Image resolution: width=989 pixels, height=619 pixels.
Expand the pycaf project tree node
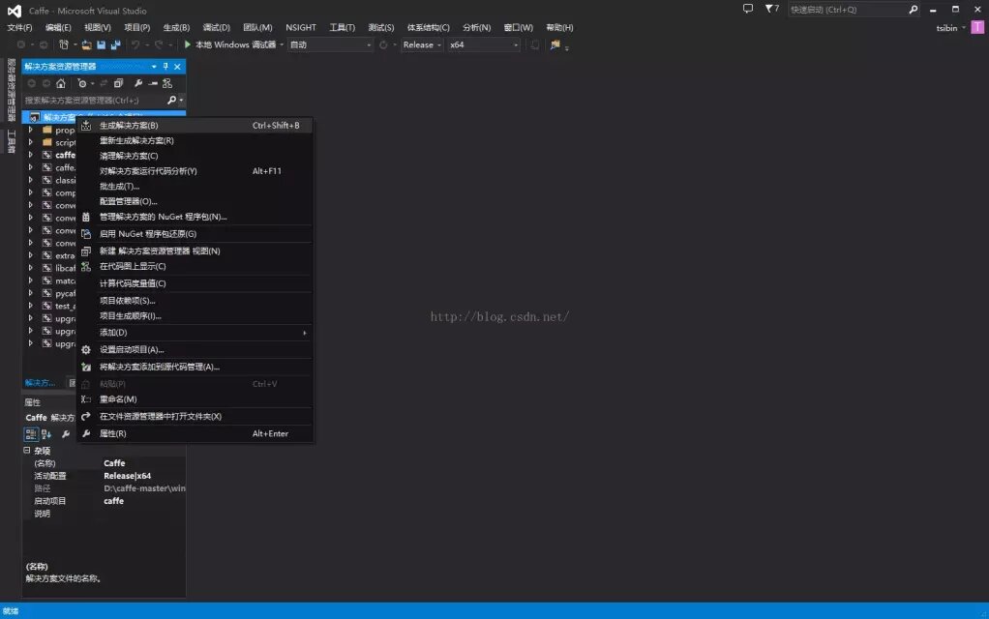(30, 293)
